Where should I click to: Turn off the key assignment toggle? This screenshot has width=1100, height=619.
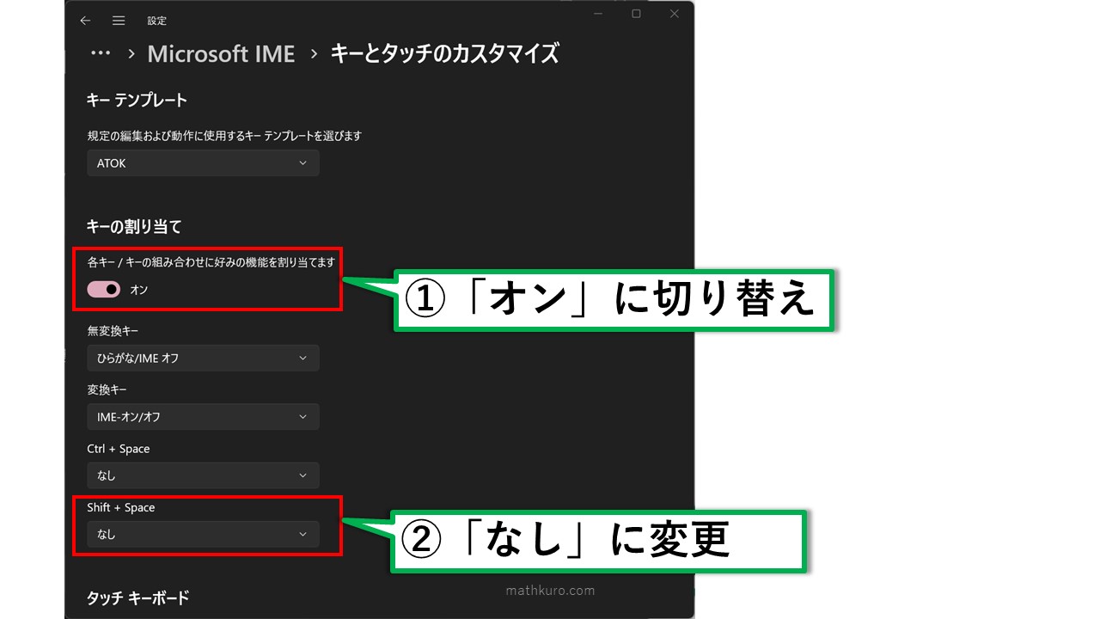(104, 290)
